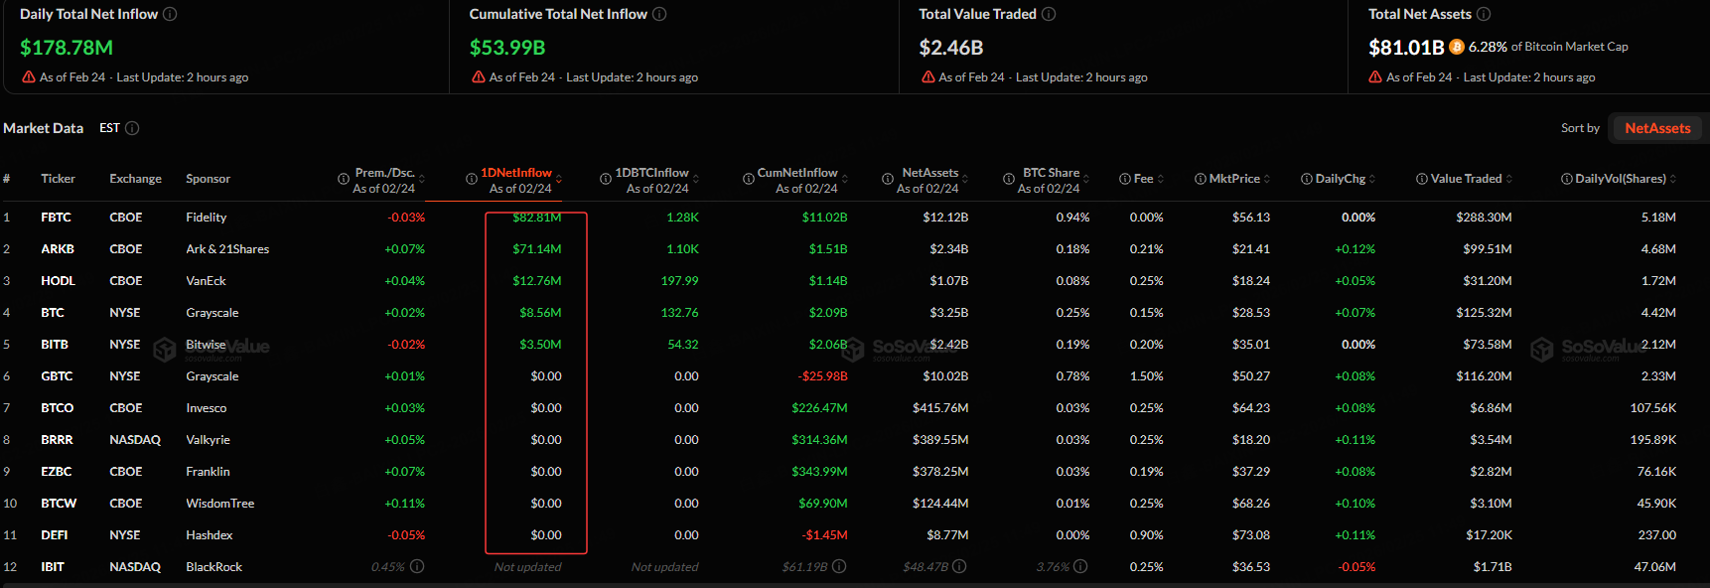Screen dimensions: 1710x588
Task: Sort by 1DNetInflow using its sort arrows
Action: (559, 179)
